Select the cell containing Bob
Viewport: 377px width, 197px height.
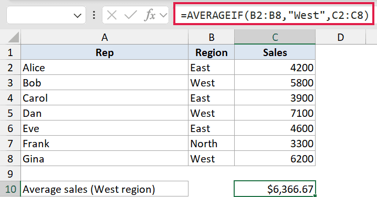pos(104,83)
